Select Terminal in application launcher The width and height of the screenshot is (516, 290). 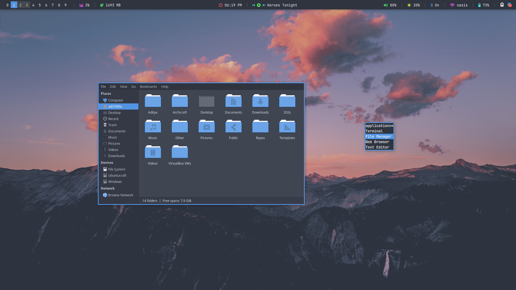coord(374,131)
